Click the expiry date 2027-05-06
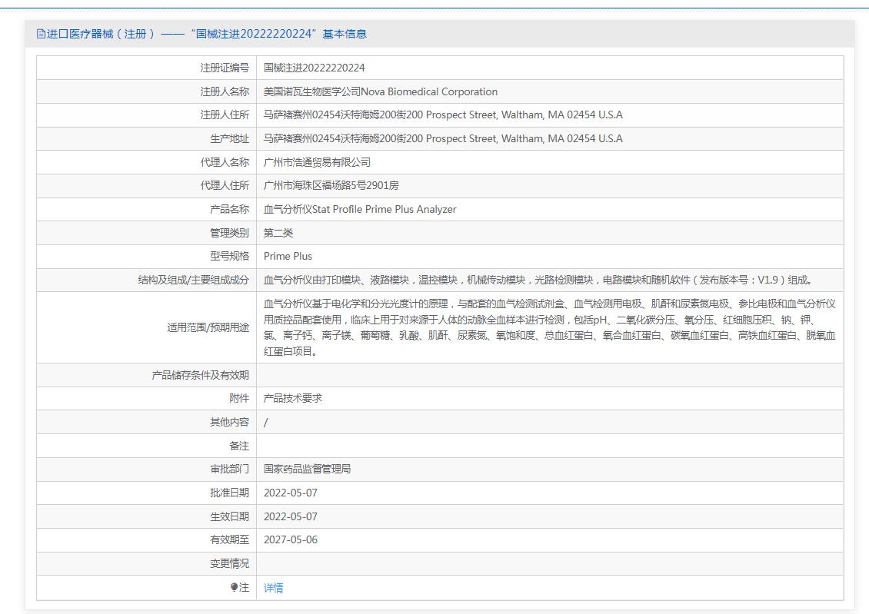This screenshot has width=869, height=614. [290, 539]
